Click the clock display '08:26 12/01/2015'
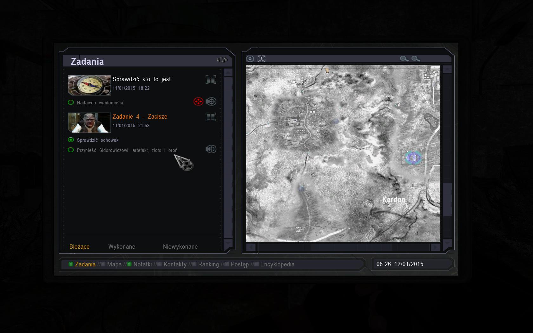Viewport: 533px width, 333px height. (x=400, y=264)
